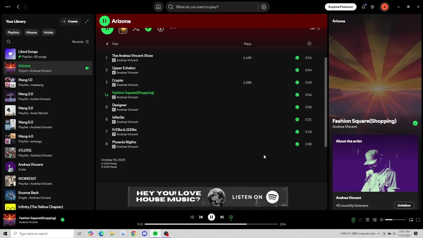Enter full screen mode
This screenshot has width=423, height=238.
[x=418, y=220]
